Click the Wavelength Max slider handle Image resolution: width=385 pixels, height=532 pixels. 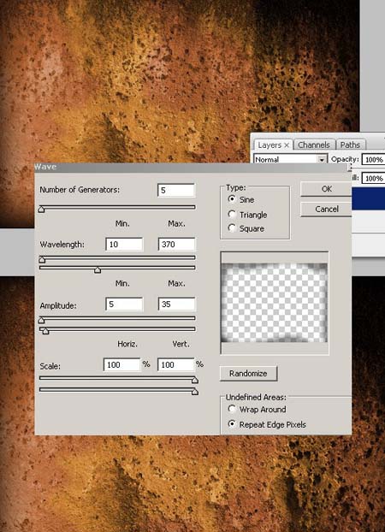(98, 270)
